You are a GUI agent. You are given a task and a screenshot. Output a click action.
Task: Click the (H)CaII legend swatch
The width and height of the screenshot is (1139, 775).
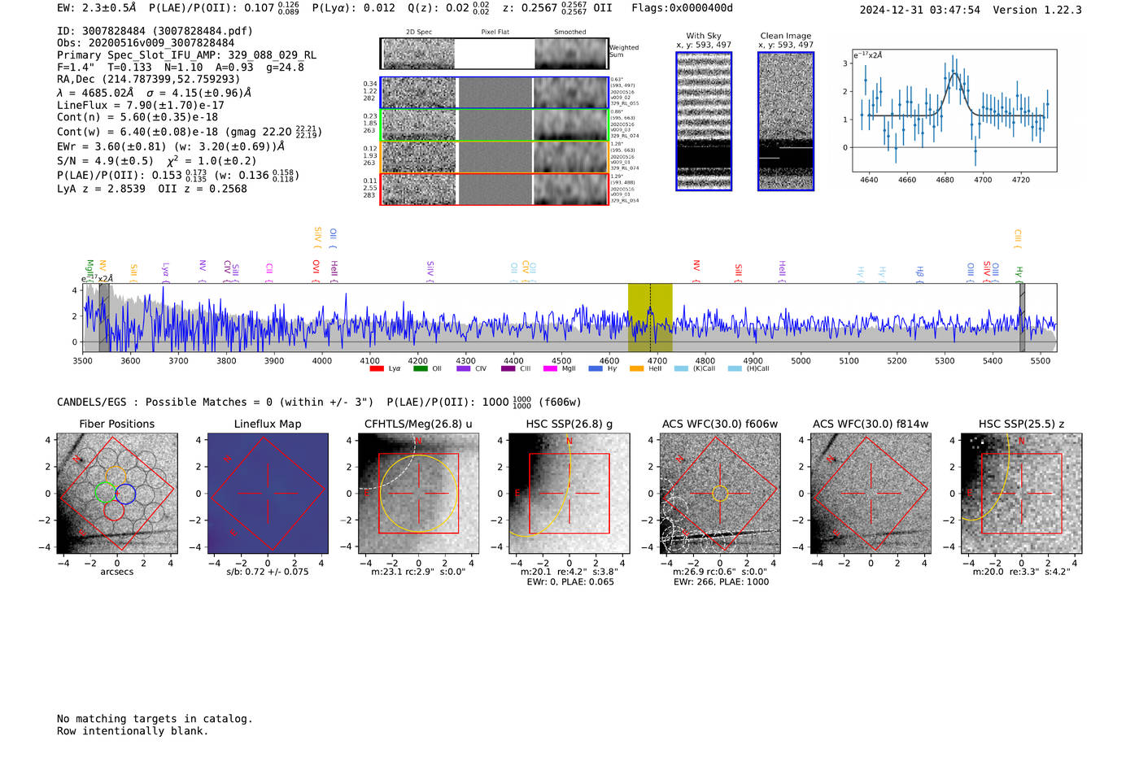(735, 368)
